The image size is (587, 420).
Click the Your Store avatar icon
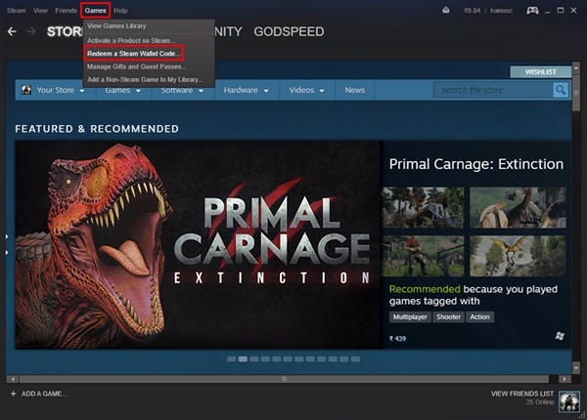pos(26,90)
